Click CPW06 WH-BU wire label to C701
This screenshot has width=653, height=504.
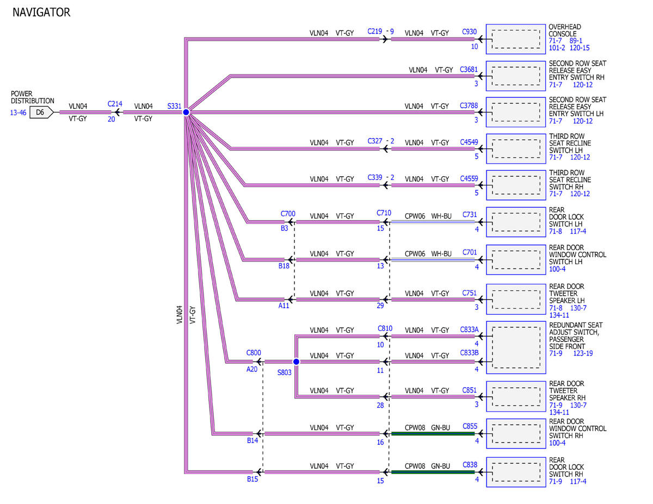428,253
